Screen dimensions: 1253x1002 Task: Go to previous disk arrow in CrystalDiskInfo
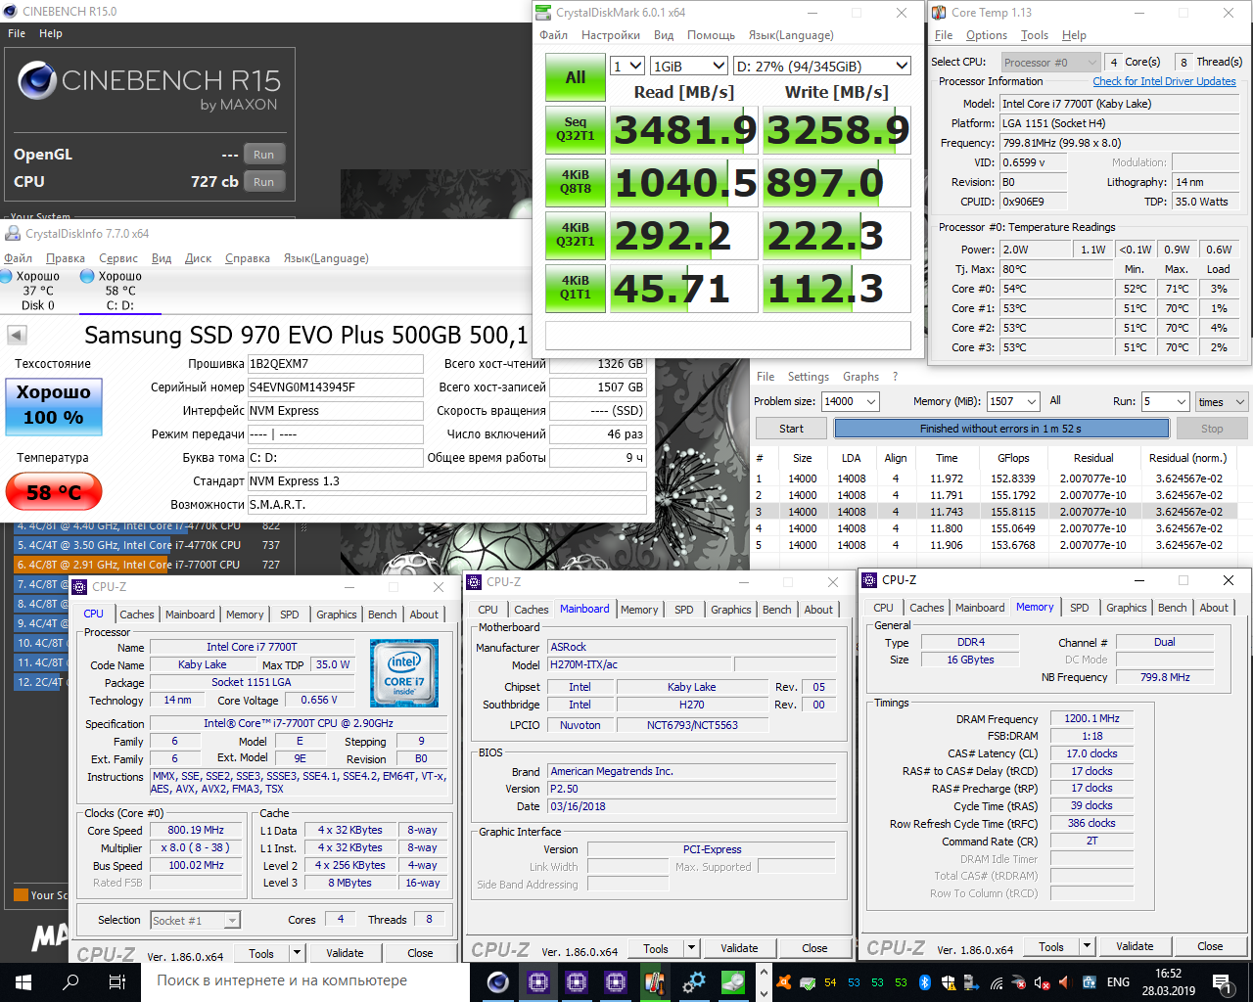coord(17,335)
